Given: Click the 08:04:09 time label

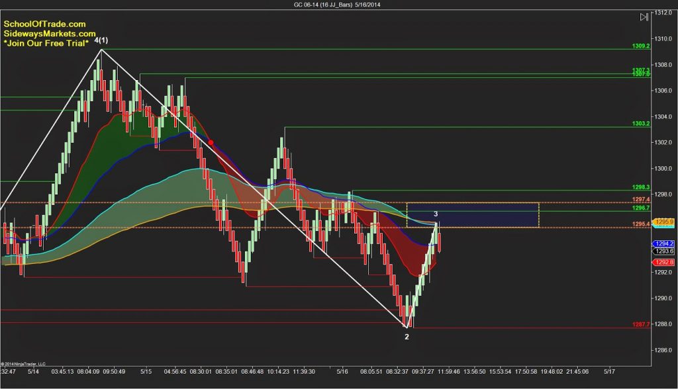Looking at the screenshot, I should [x=88, y=371].
